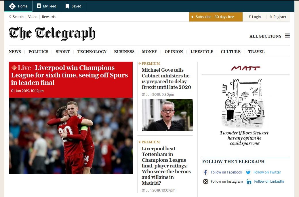Click the LinkedIn follow icon
299x197 pixels.
249,182
